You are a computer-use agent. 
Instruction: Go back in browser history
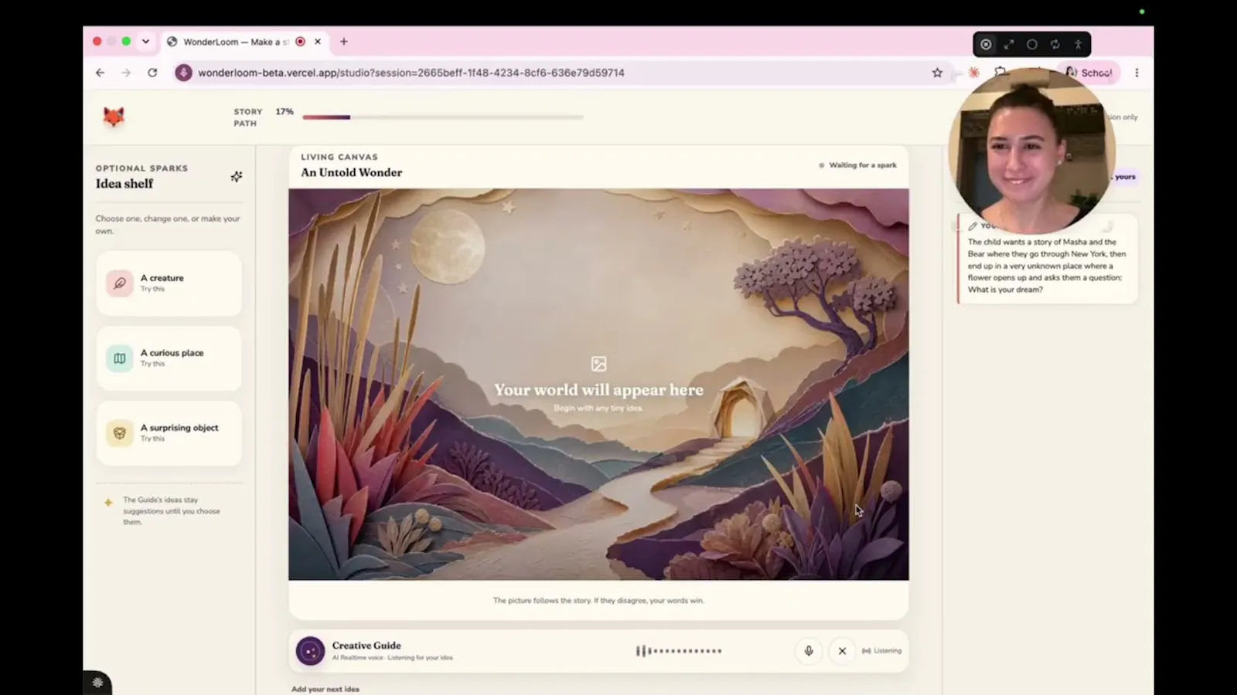(100, 73)
